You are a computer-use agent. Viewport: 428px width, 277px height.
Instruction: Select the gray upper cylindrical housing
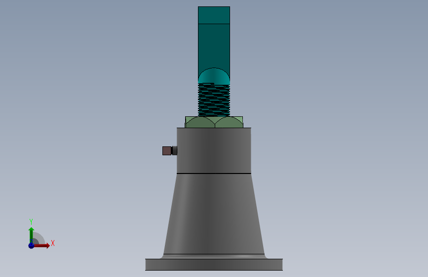click(x=214, y=150)
